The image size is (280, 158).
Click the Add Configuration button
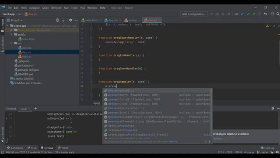coord(194,14)
